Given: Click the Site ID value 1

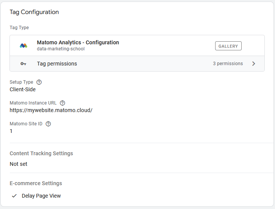Looking at the screenshot, I should tap(11, 131).
